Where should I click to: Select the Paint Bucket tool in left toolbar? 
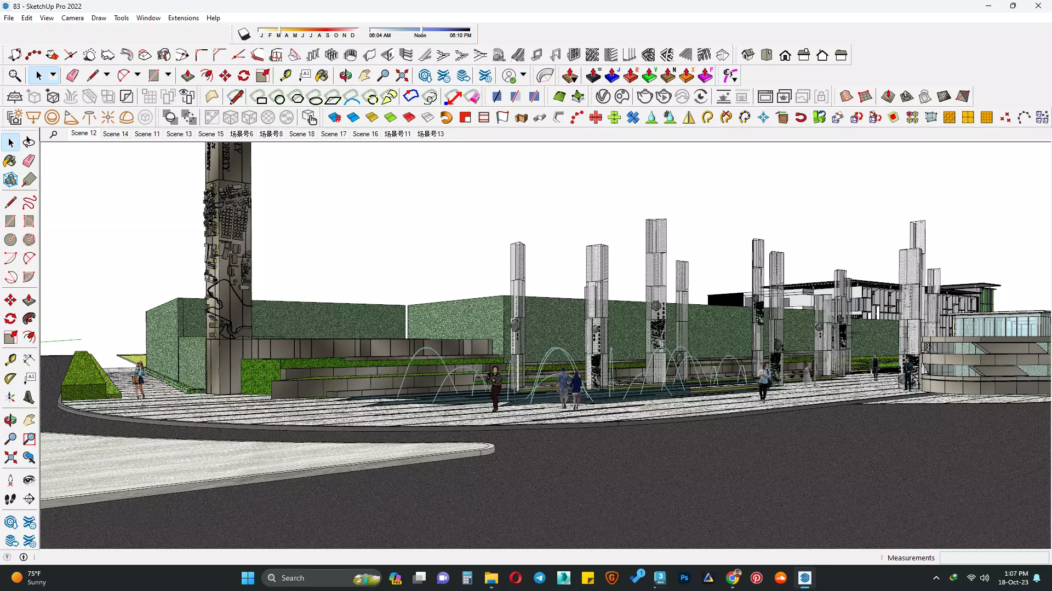(10, 161)
